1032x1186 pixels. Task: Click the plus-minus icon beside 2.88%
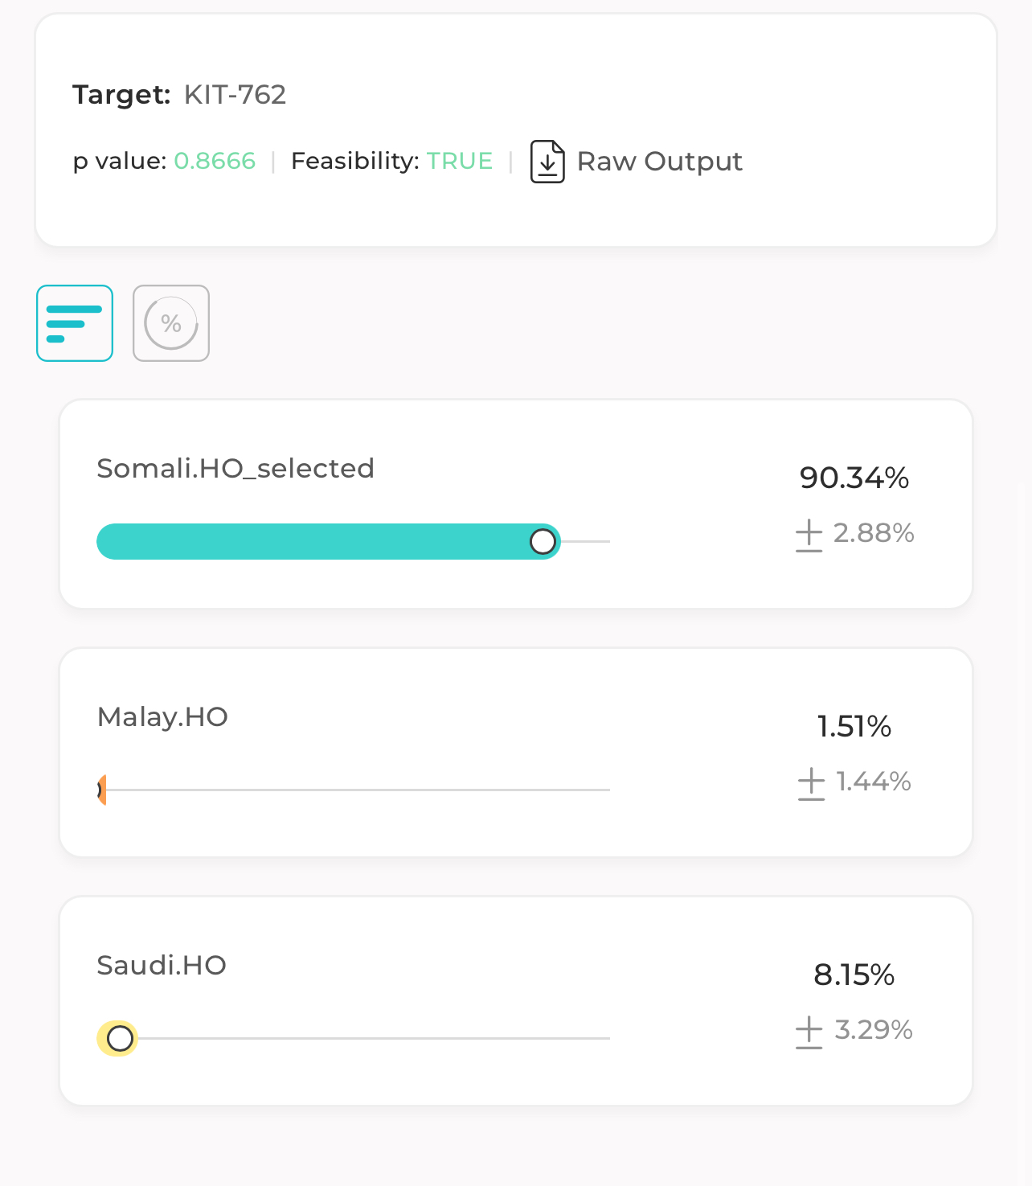click(809, 535)
